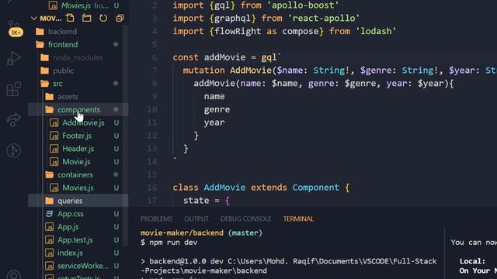
Task: Open AddMovie.js in the explorer
Action: 83,122
